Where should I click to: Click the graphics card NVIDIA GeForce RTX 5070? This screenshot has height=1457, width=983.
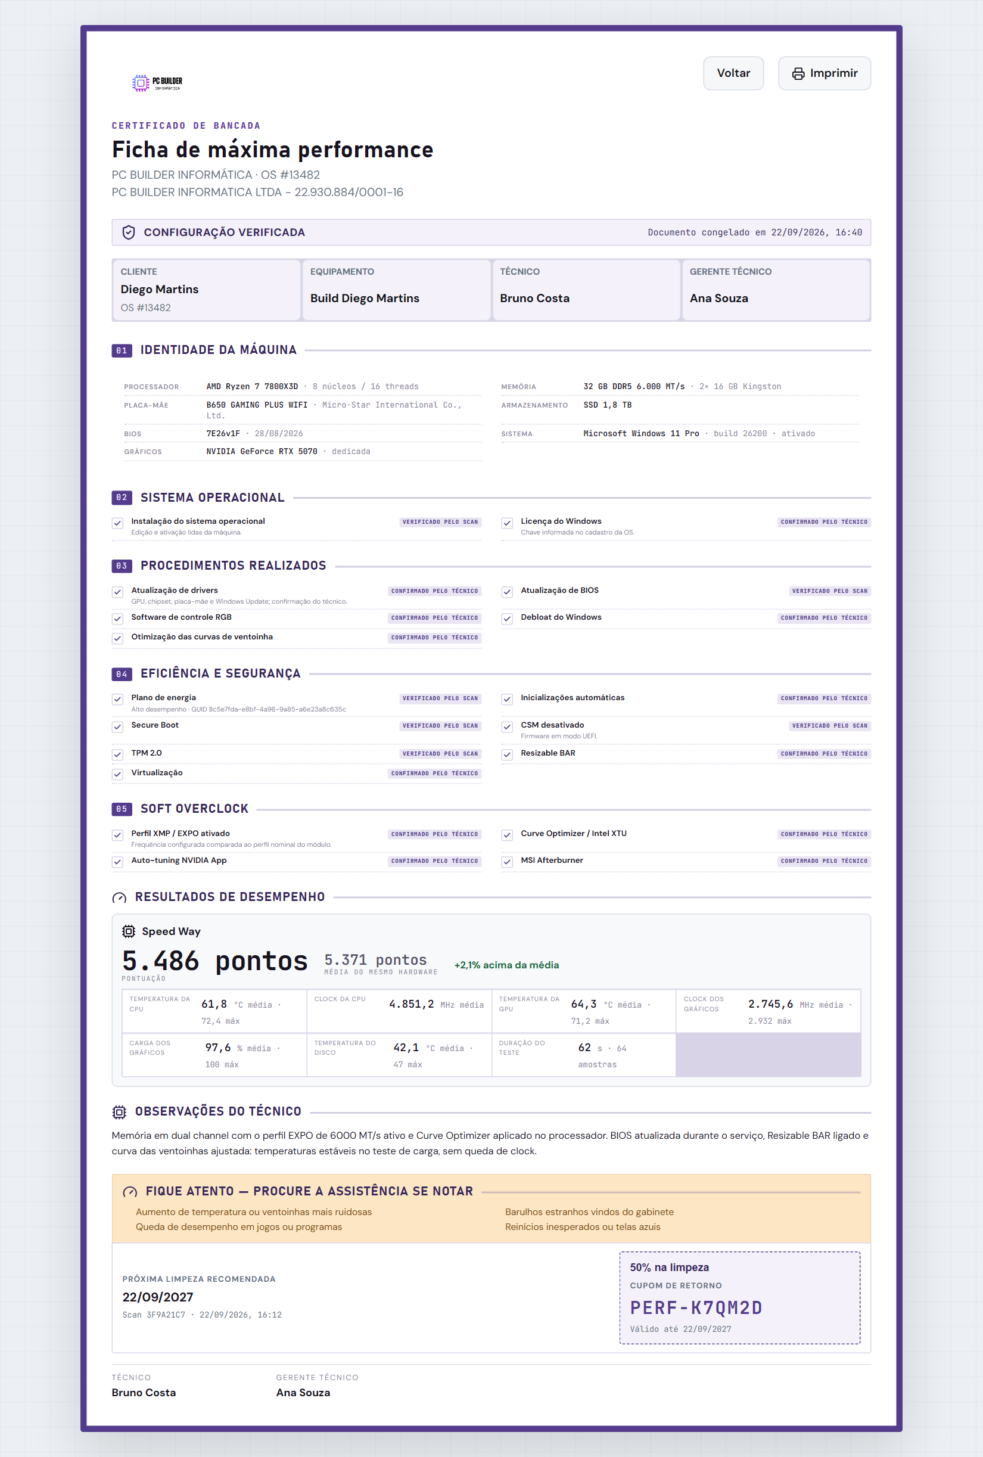262,451
